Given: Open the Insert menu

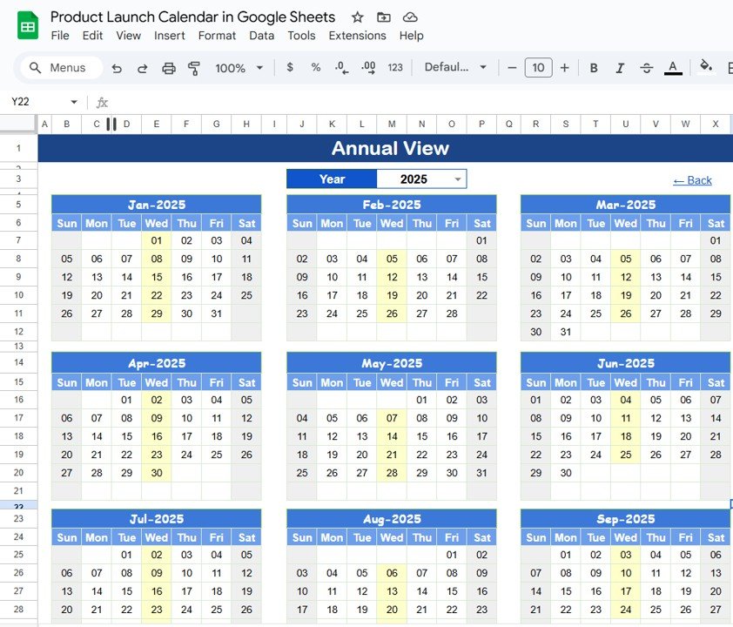Looking at the screenshot, I should (169, 36).
